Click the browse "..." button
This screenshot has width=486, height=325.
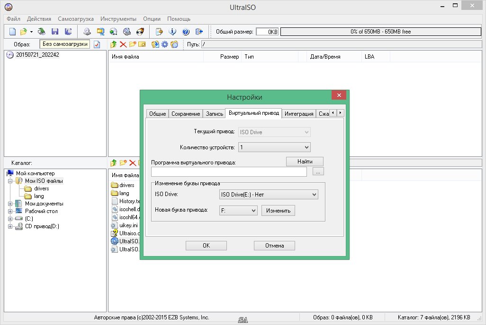pos(318,171)
